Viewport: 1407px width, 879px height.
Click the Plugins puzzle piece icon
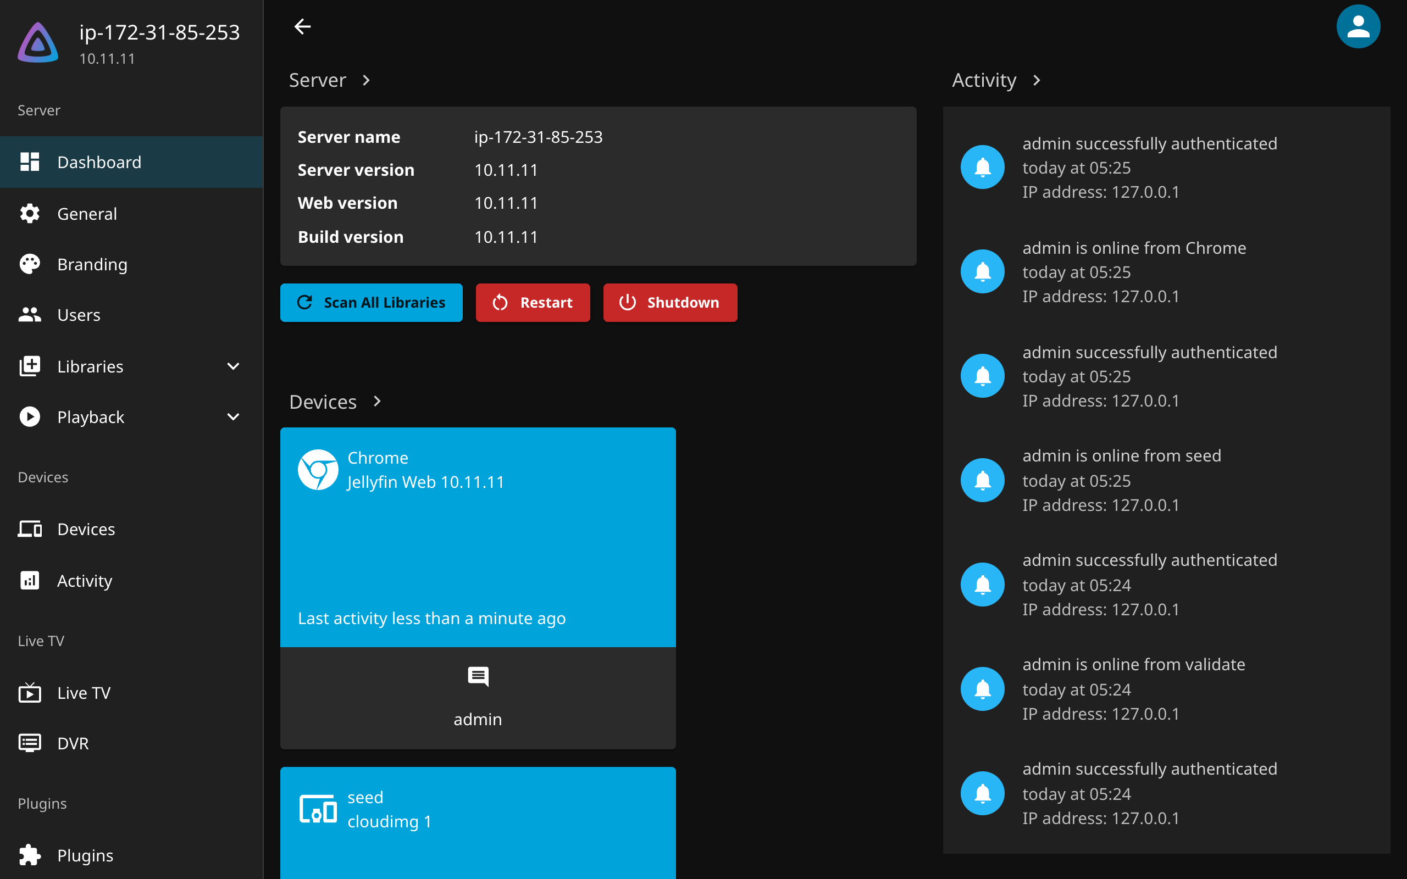pyautogui.click(x=30, y=855)
